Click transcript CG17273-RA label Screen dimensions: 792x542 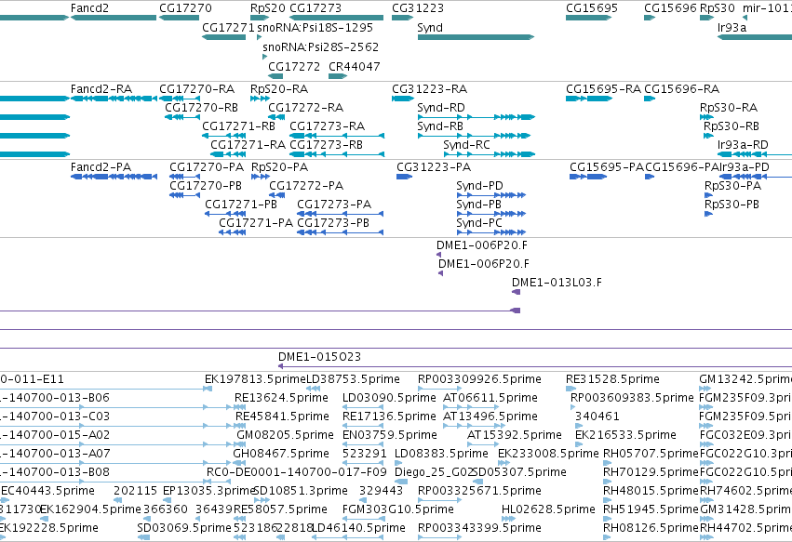pos(328,126)
